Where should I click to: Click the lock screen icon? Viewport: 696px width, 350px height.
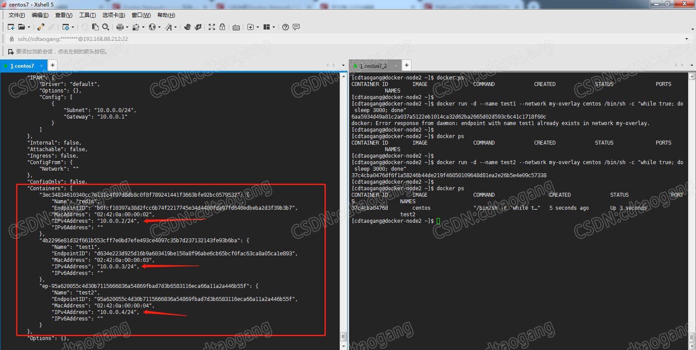pos(222,27)
